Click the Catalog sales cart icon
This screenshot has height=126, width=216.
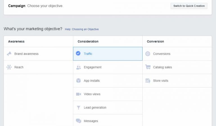pyautogui.click(x=148, y=67)
